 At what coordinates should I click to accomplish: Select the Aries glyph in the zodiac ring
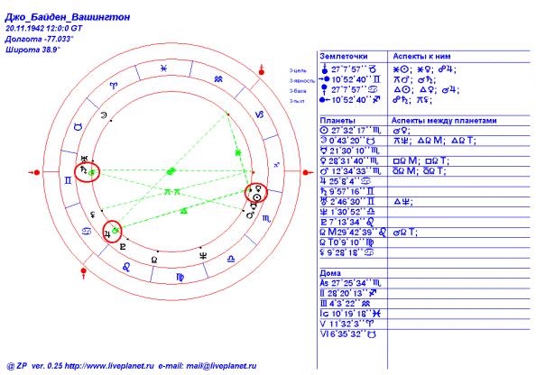pyautogui.click(x=113, y=86)
